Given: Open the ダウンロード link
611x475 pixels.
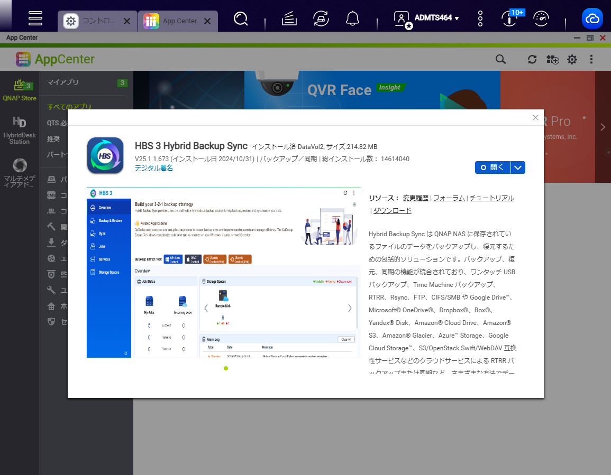Looking at the screenshot, I should click(x=393, y=211).
